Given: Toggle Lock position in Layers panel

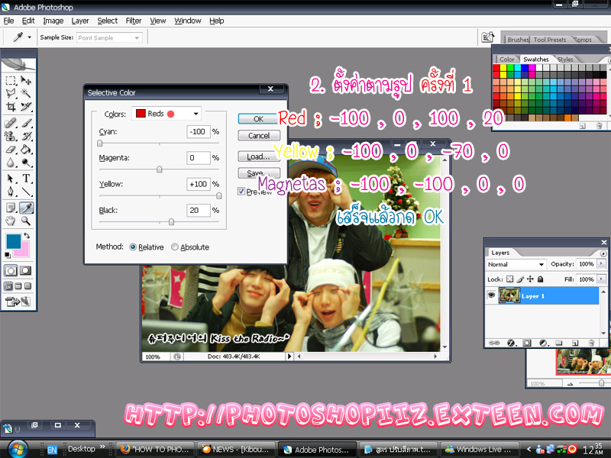Looking at the screenshot, I should (530, 279).
